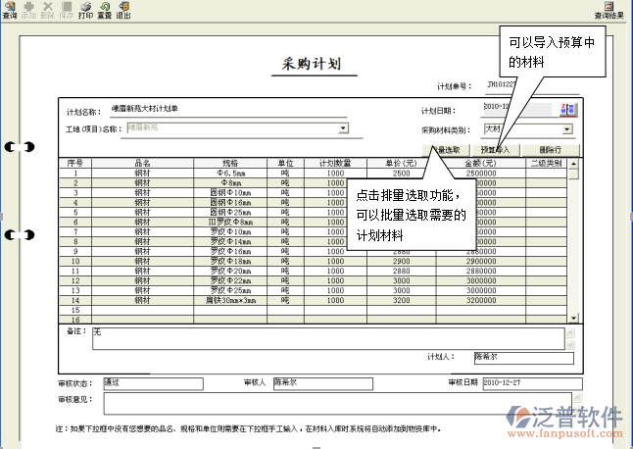Open the calendar picker beside 计划日期
The image size is (633, 449).
point(567,109)
